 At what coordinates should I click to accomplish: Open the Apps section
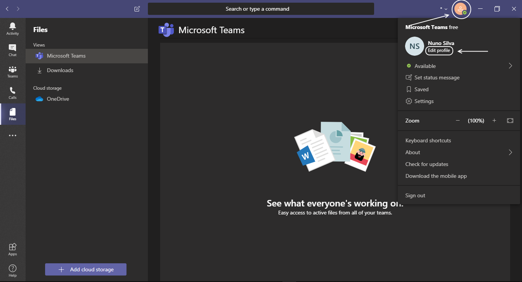12,248
